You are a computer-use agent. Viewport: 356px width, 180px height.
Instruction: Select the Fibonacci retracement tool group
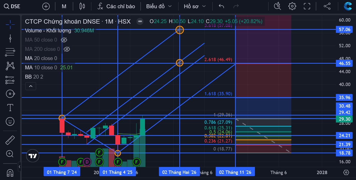pos(10,52)
